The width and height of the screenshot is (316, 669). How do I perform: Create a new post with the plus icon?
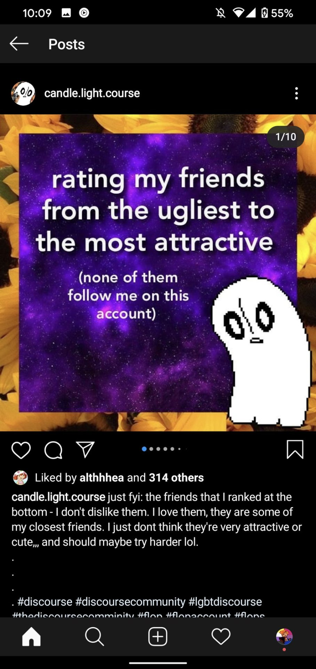pyautogui.click(x=158, y=637)
